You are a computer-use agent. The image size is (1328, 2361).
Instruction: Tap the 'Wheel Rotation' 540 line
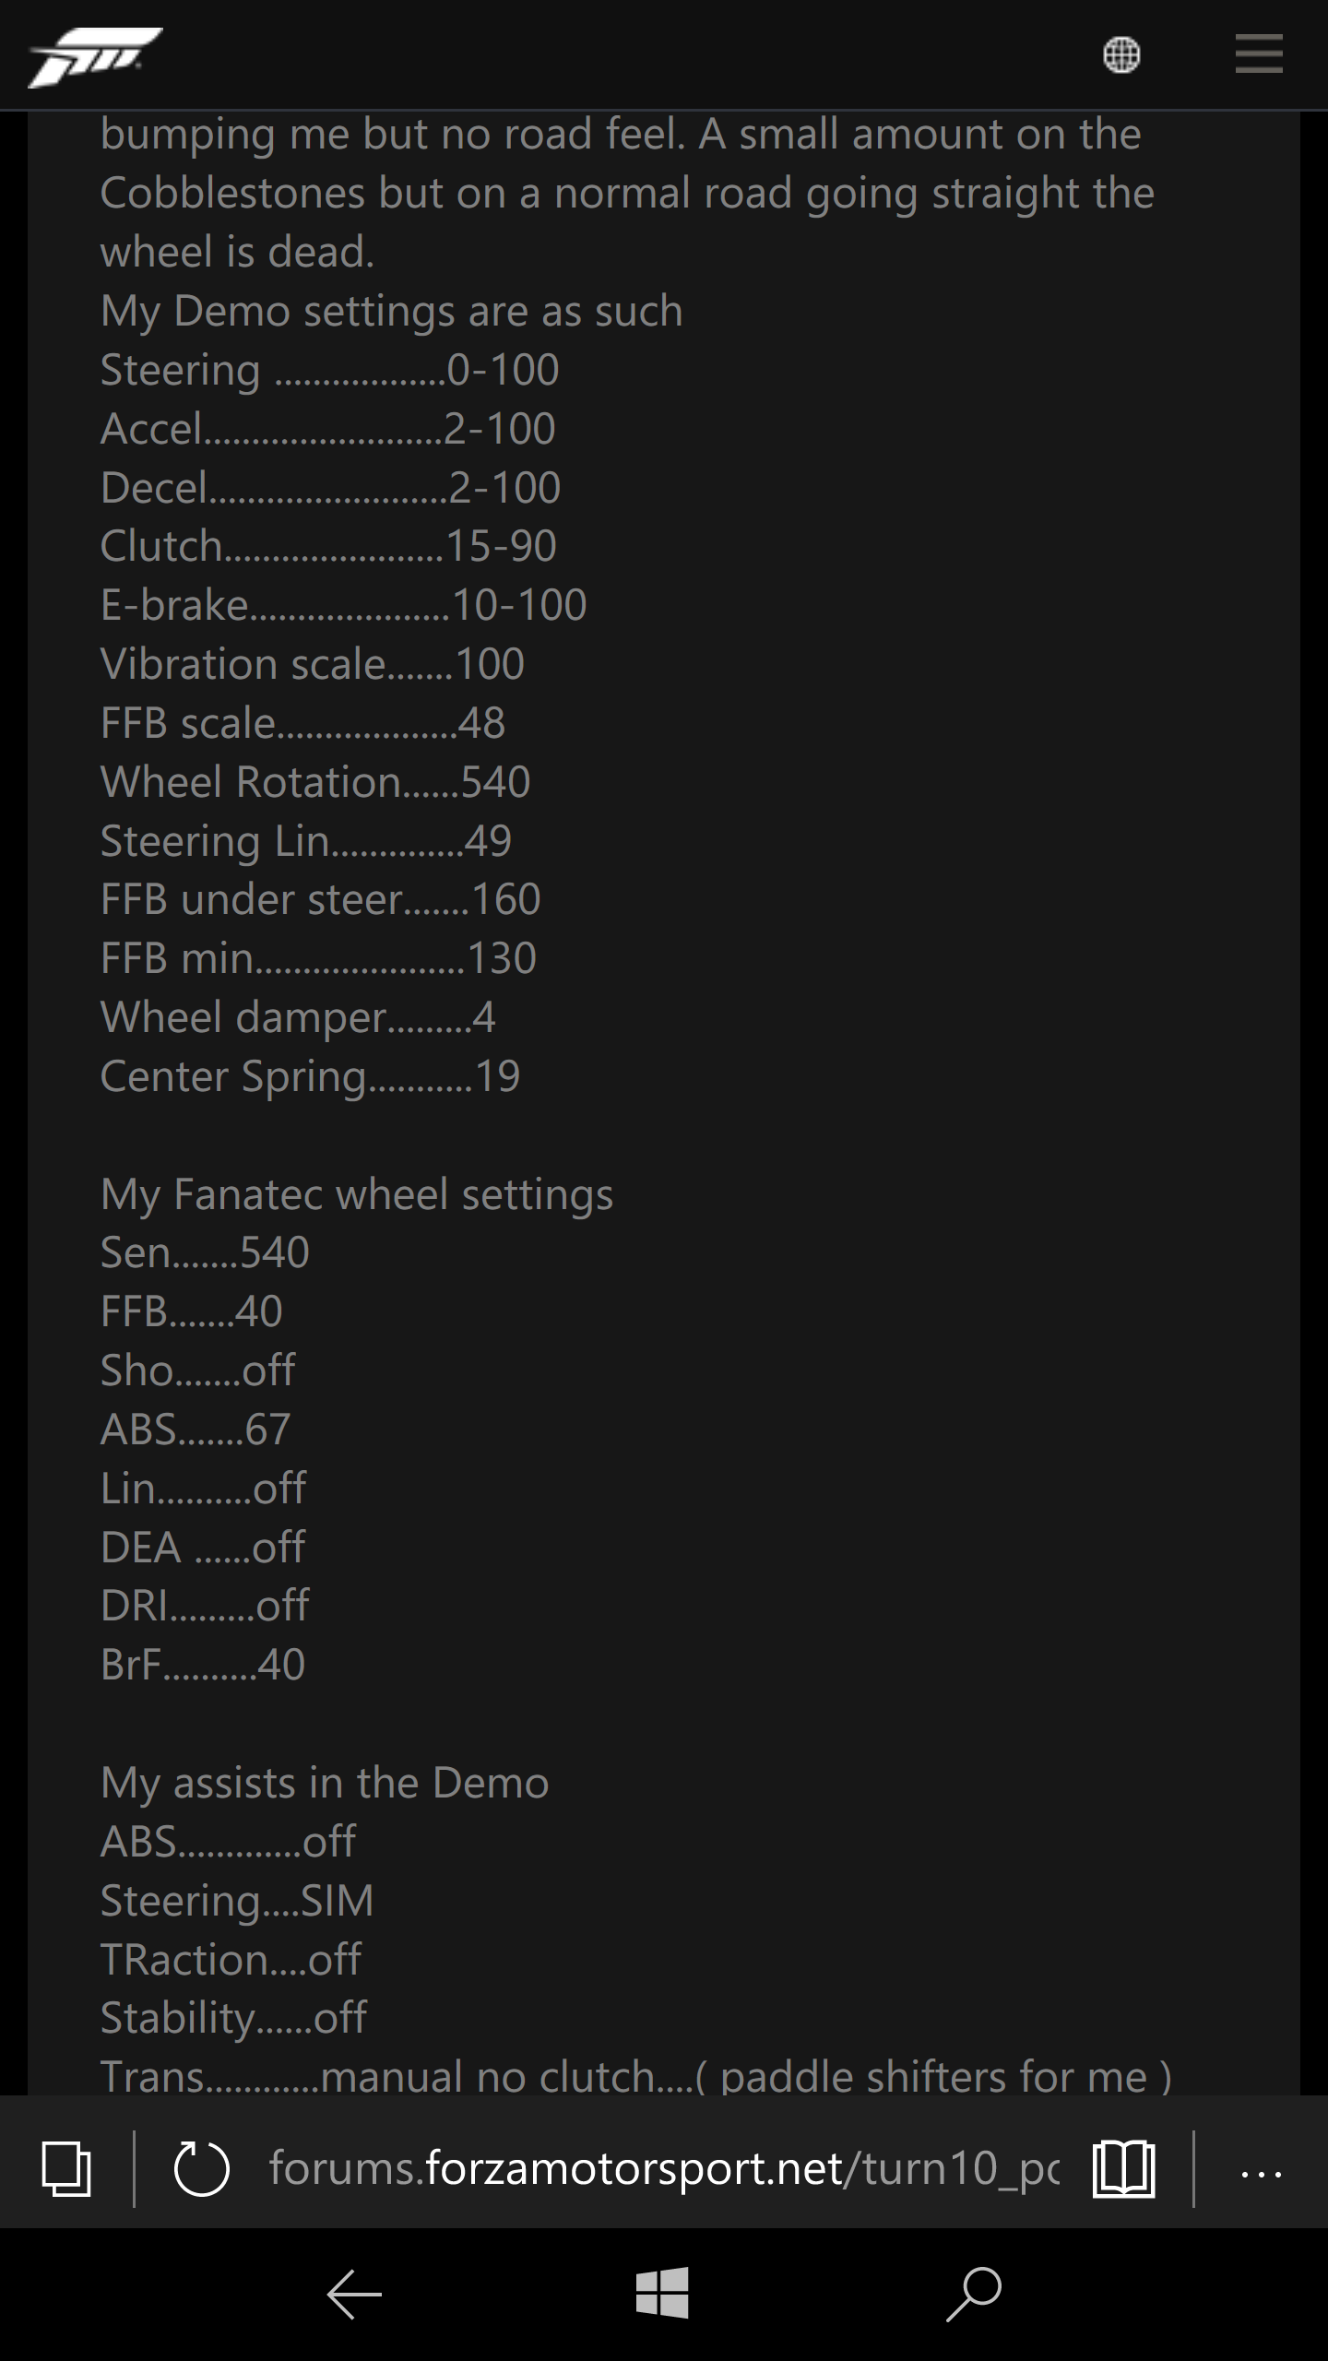click(315, 782)
